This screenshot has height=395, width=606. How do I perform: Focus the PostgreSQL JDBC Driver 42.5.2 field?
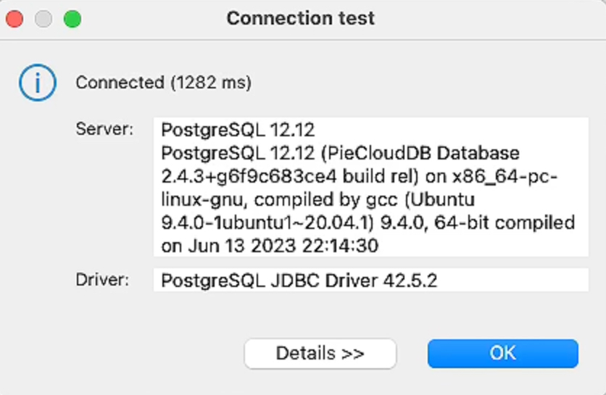point(371,280)
